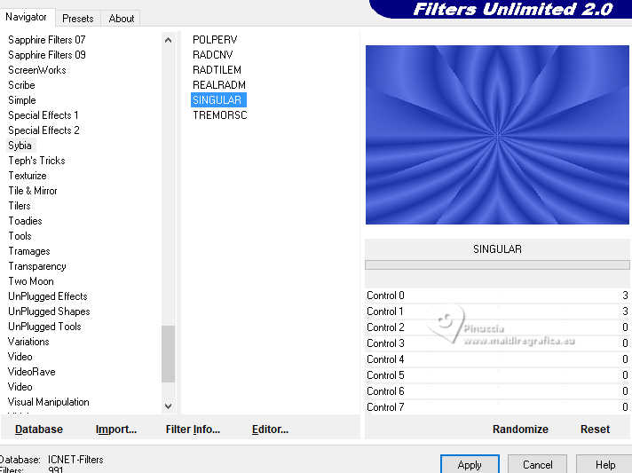Select Tools category

coord(20,236)
